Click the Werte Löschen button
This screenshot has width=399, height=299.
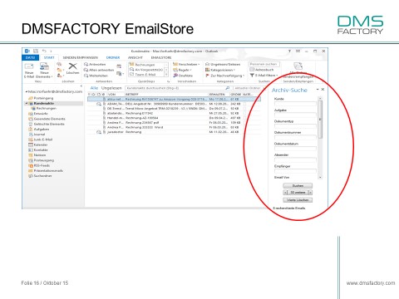298,200
